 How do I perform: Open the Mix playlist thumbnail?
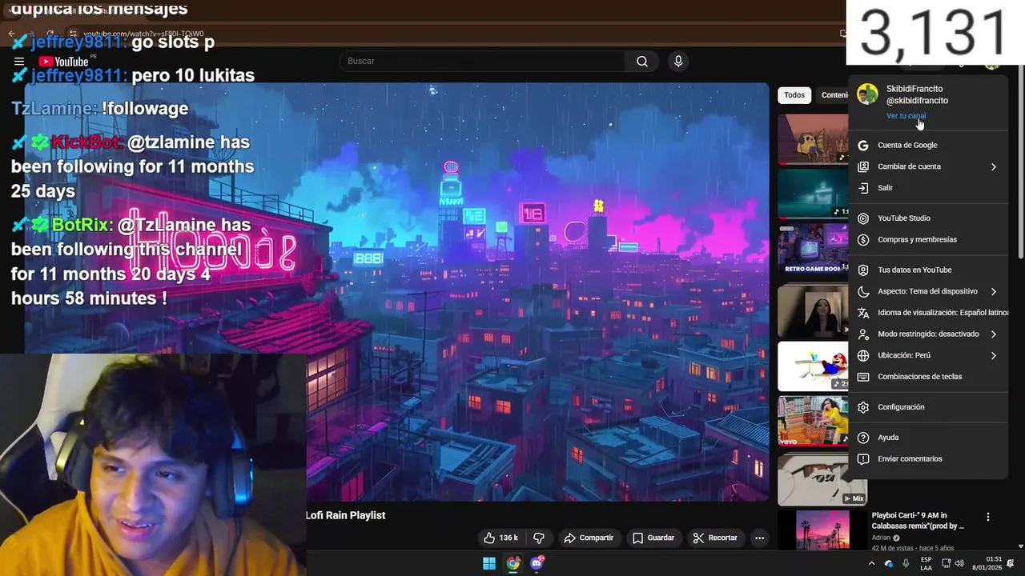click(x=822, y=479)
